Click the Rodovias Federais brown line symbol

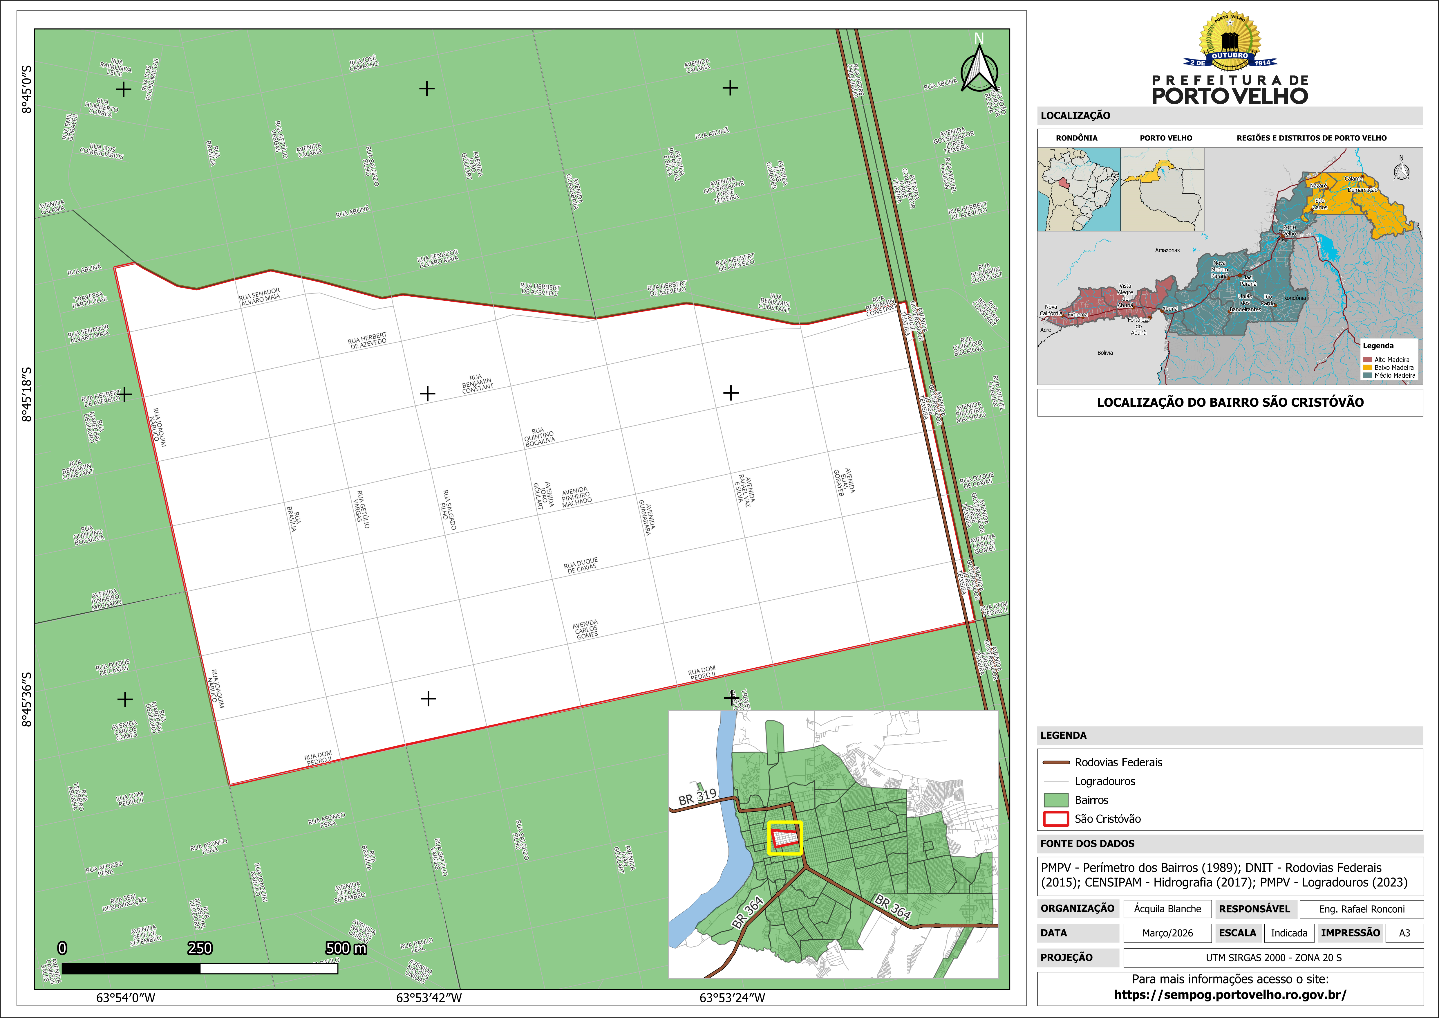pos(1055,763)
